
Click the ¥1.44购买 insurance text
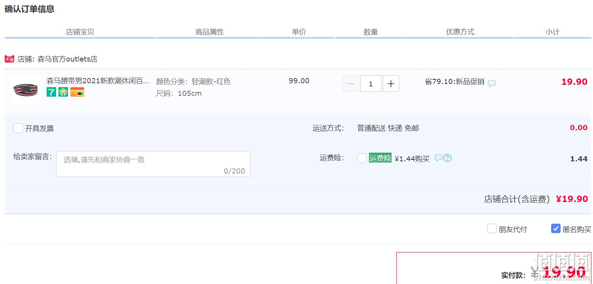(x=412, y=159)
